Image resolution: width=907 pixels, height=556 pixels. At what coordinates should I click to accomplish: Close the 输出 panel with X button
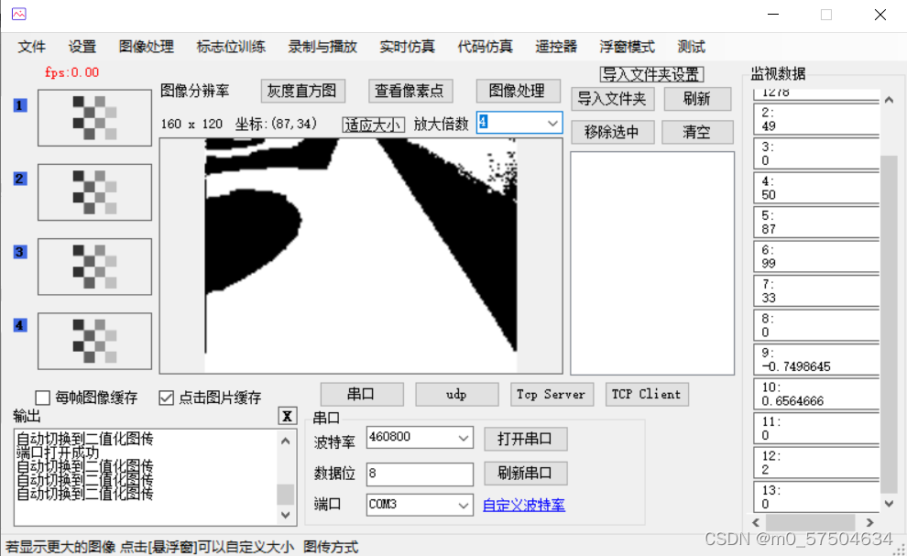[287, 416]
